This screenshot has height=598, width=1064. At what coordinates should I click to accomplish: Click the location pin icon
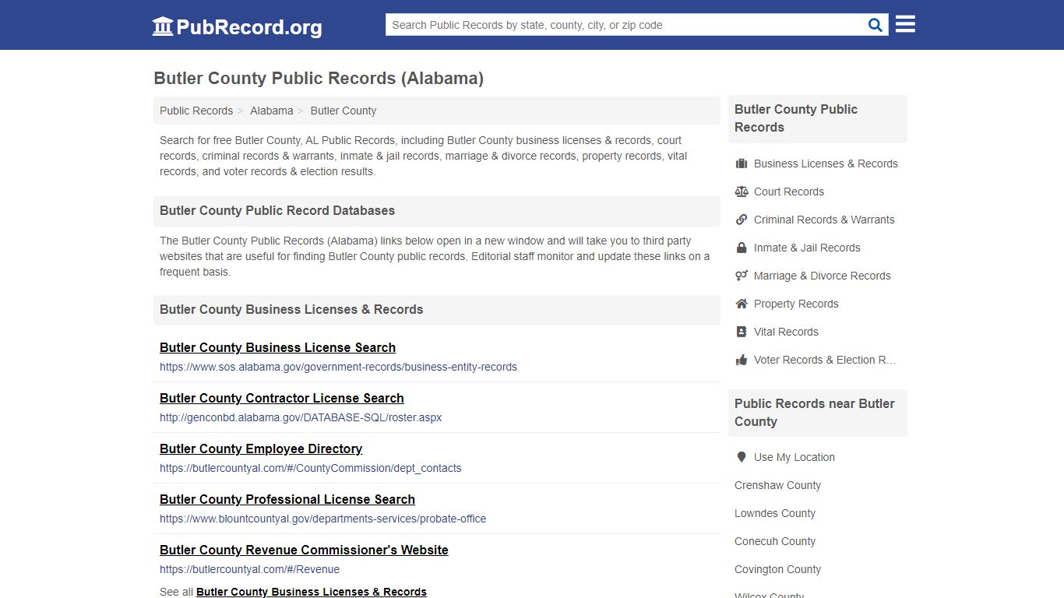[742, 457]
